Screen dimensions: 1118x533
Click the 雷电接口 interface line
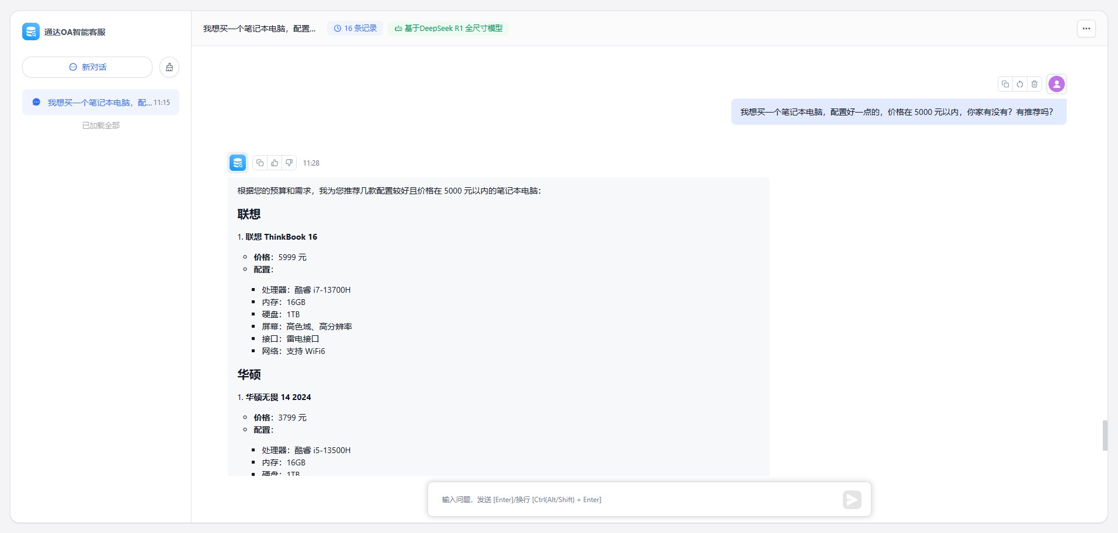pos(290,339)
